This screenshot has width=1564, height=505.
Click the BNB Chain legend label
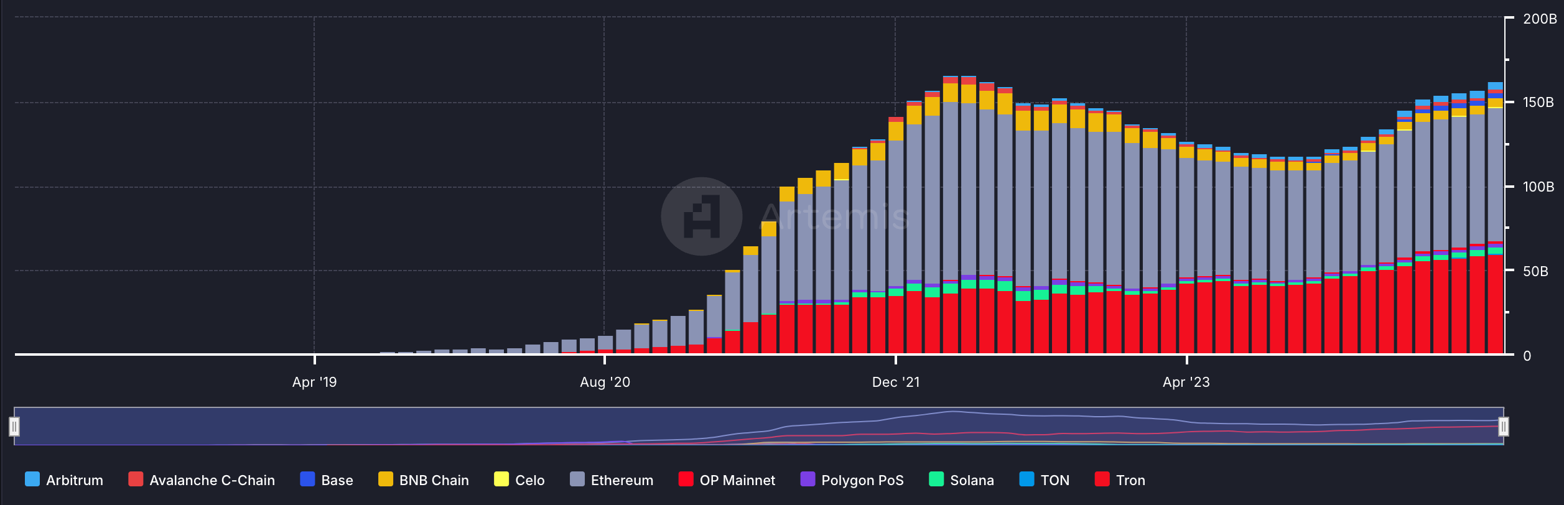pyautogui.click(x=434, y=480)
